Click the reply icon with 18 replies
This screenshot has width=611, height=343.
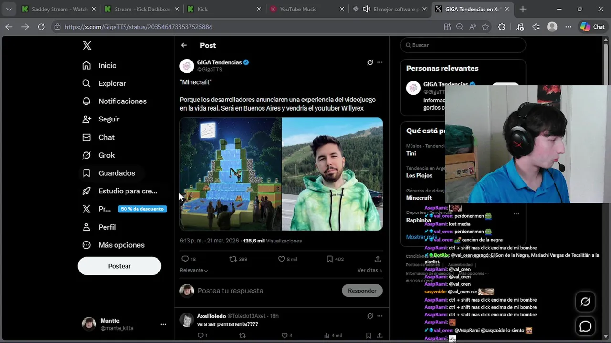[x=185, y=259]
